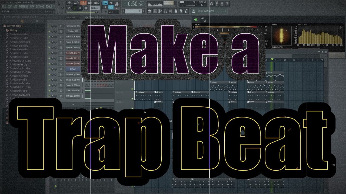
Task: Open the EDIT menu
Action: tap(9, 6)
